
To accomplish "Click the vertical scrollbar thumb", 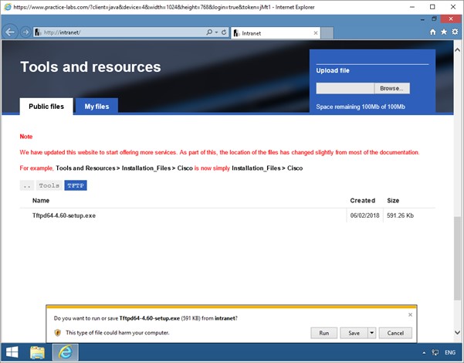I will click(458, 258).
